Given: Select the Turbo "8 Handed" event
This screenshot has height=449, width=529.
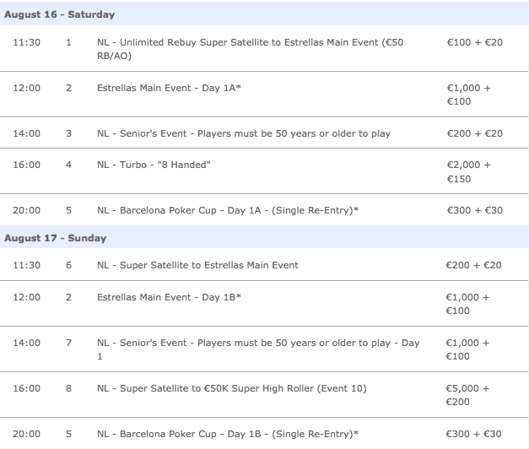Looking at the screenshot, I should tap(154, 165).
